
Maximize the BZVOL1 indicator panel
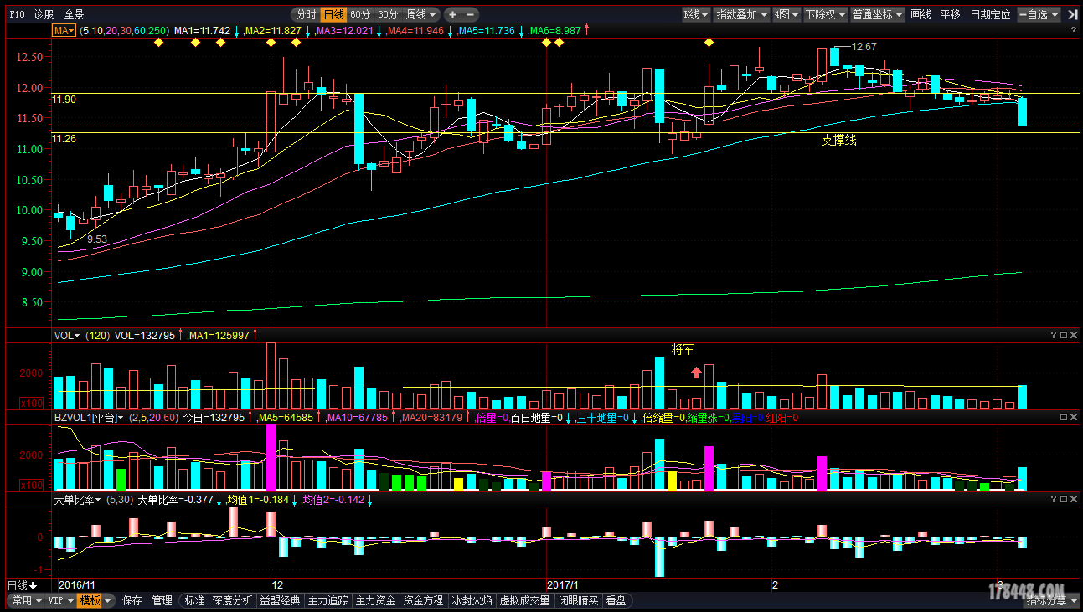click(1064, 417)
